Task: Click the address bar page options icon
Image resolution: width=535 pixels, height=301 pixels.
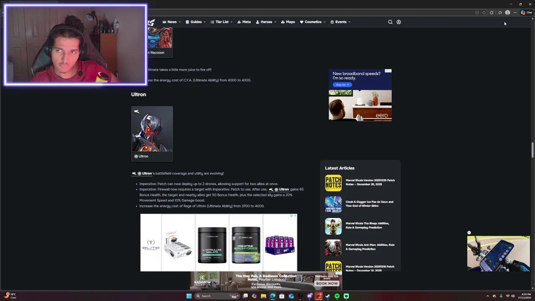Action: (x=477, y=13)
